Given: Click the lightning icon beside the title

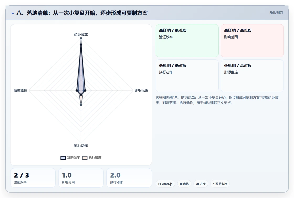Looking at the screenshot, I should tap(12, 13).
